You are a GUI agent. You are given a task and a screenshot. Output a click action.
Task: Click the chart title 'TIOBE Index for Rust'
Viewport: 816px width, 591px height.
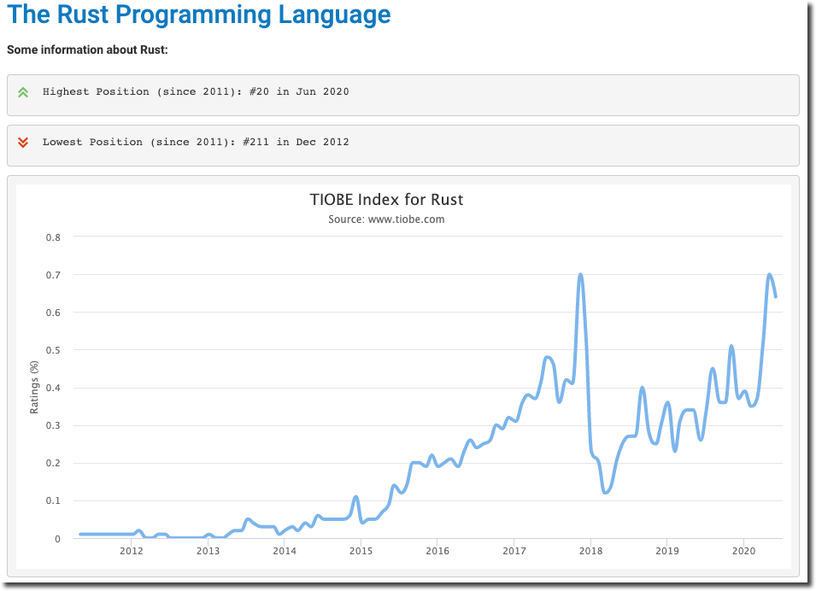point(386,200)
